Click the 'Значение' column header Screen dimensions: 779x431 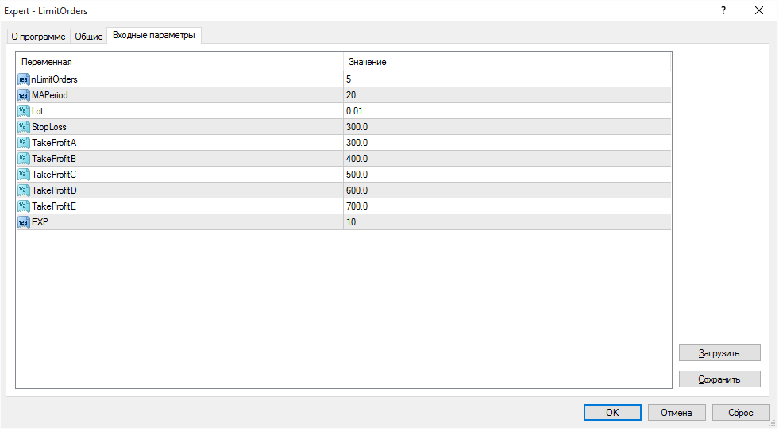pyautogui.click(x=507, y=62)
